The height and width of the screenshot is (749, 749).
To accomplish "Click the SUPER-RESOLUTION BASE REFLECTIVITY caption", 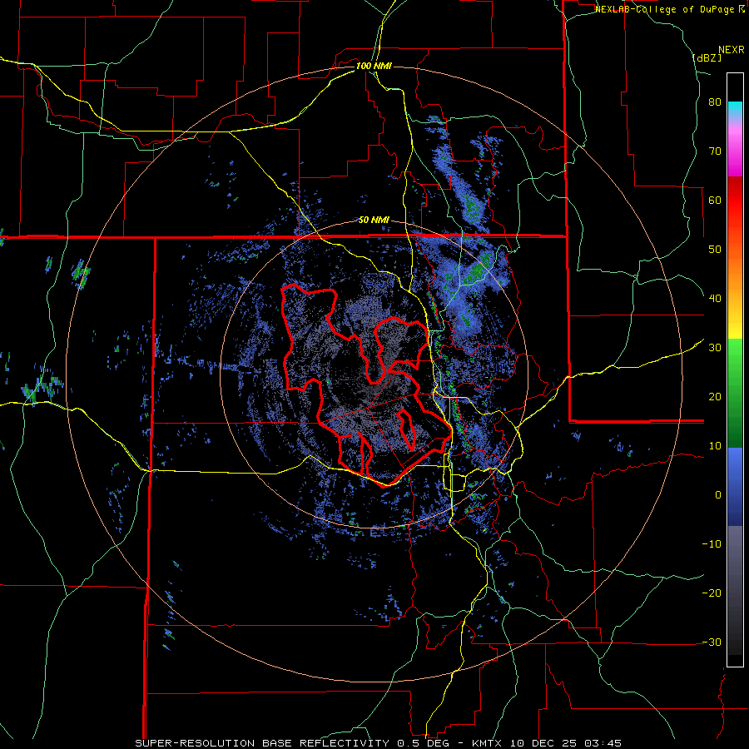I will tap(262, 743).
